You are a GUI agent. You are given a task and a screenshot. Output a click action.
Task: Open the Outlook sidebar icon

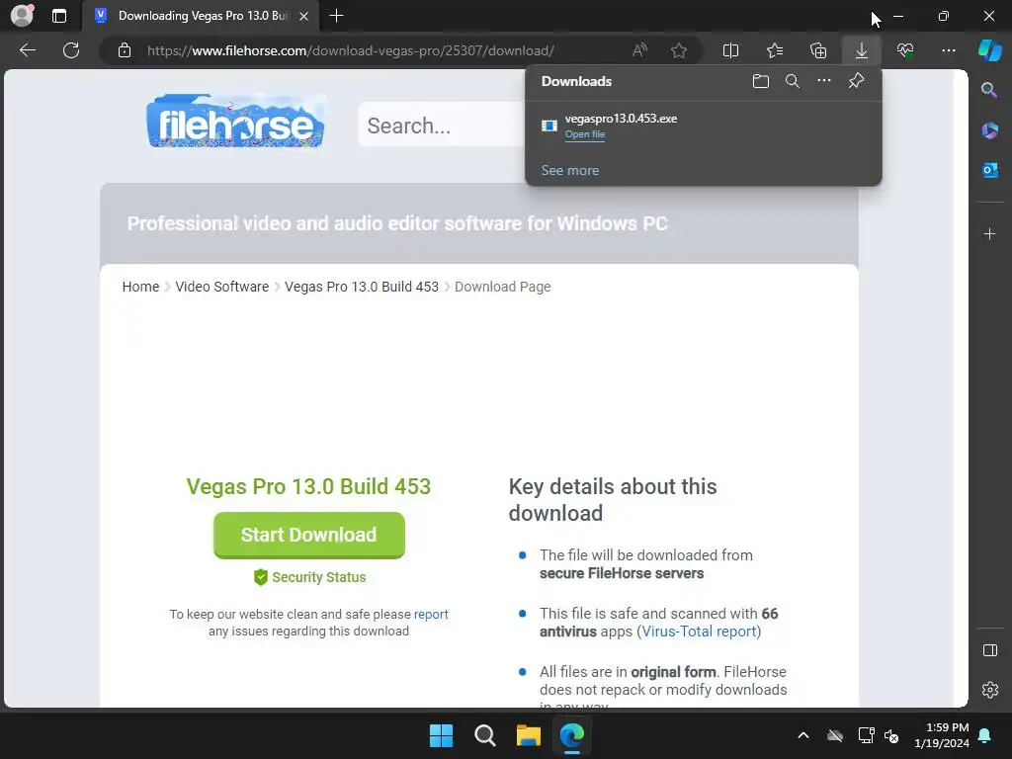[x=989, y=170]
